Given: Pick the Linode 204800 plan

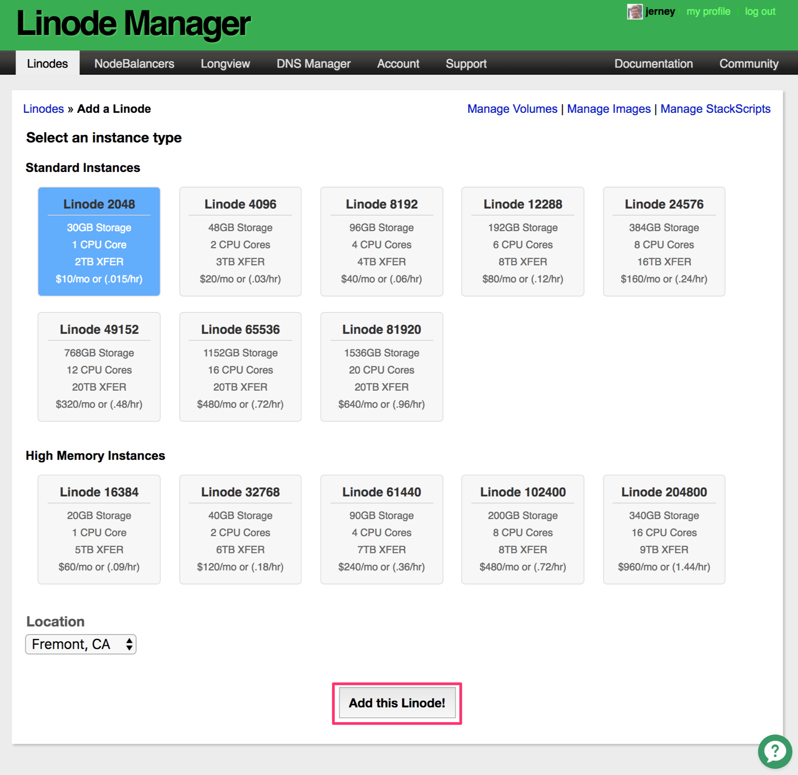Looking at the screenshot, I should click(664, 529).
